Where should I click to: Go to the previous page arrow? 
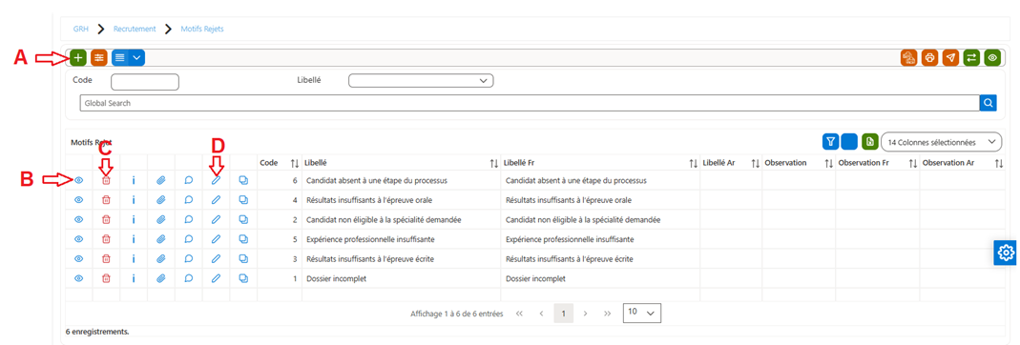pyautogui.click(x=541, y=314)
